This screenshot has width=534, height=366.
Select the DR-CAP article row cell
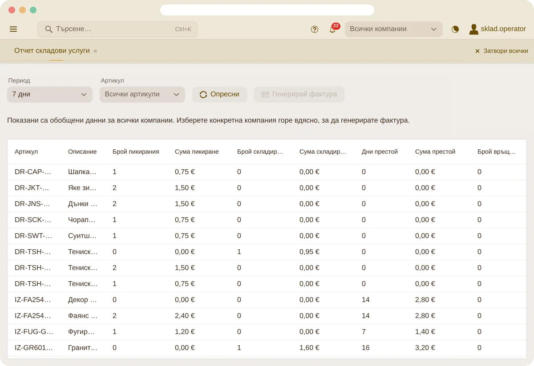pyautogui.click(x=34, y=172)
